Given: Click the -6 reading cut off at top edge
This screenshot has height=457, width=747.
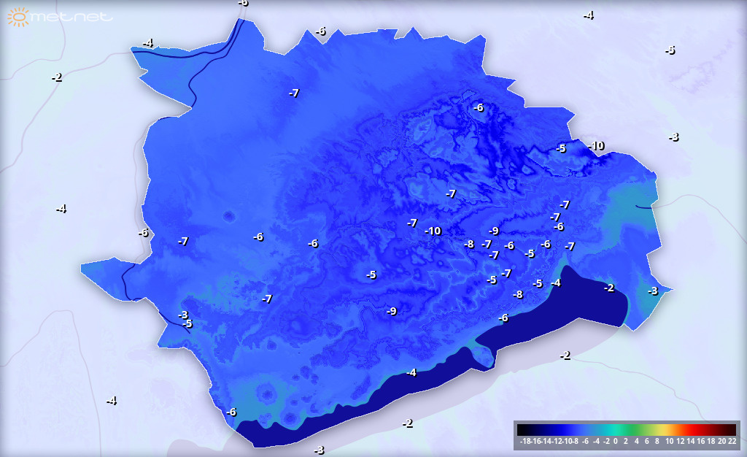Looking at the screenshot, I should coord(243,3).
